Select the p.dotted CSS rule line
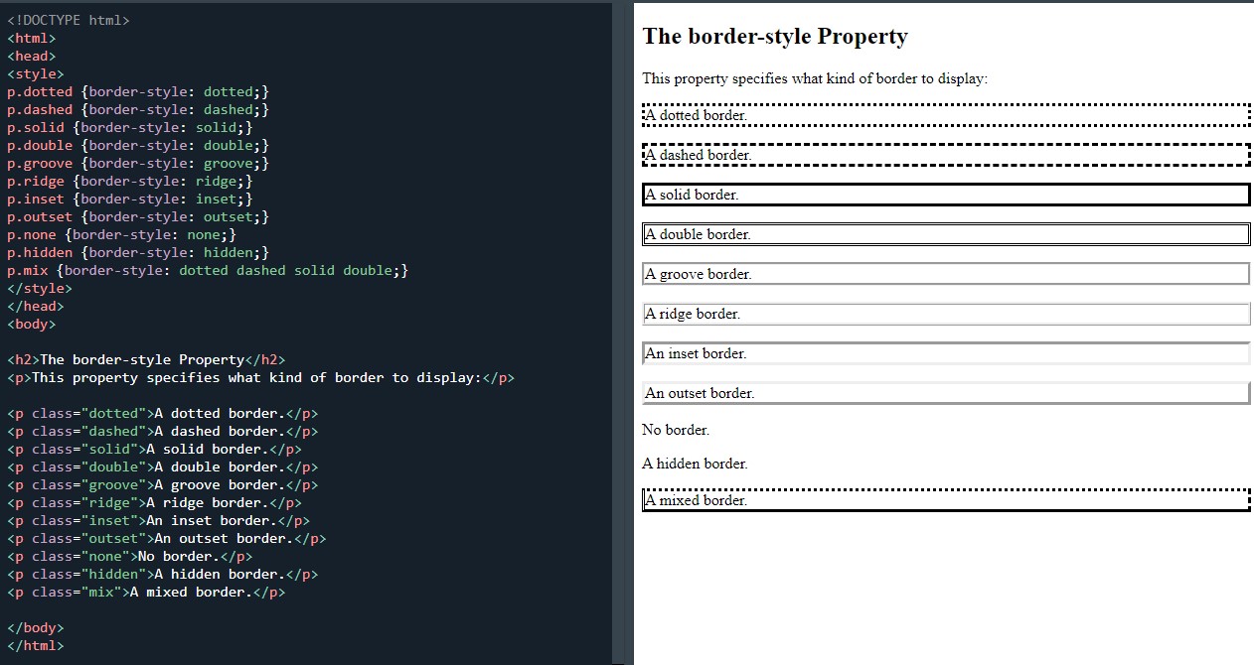The width and height of the screenshot is (1254, 665). [x=138, y=91]
